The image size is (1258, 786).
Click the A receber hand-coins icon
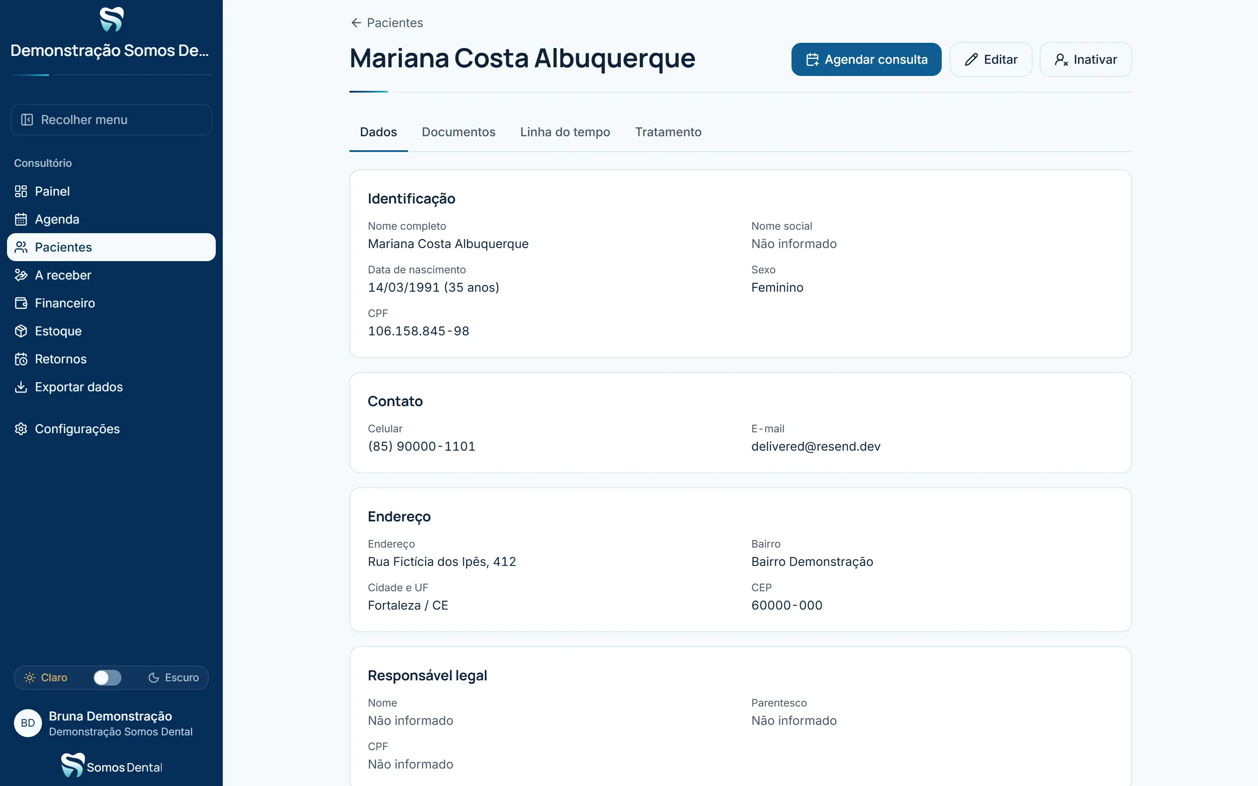[21, 275]
